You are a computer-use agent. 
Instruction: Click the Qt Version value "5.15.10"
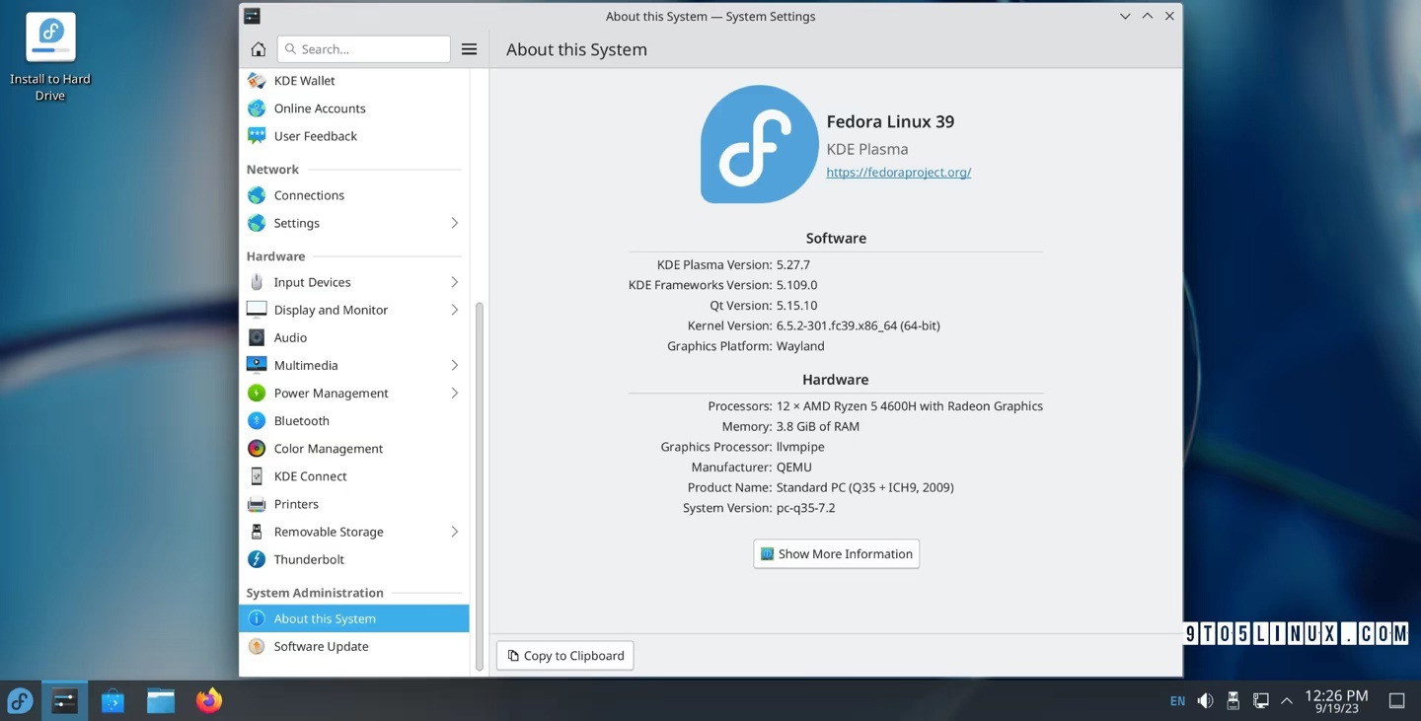coord(796,306)
